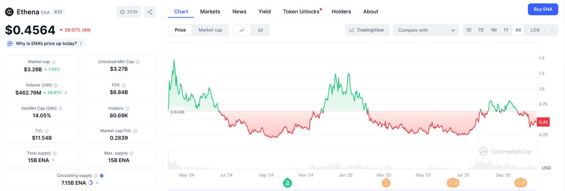Viewport: 565px width, 191px height.
Task: Click 'Why is ENA's price up today?'
Action: coord(46,44)
